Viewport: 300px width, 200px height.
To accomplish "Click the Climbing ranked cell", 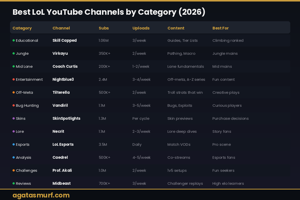I will pyautogui.click(x=228, y=40).
